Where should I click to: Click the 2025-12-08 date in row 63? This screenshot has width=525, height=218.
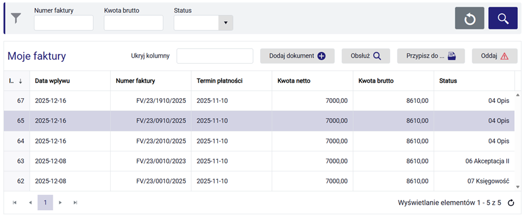point(51,161)
